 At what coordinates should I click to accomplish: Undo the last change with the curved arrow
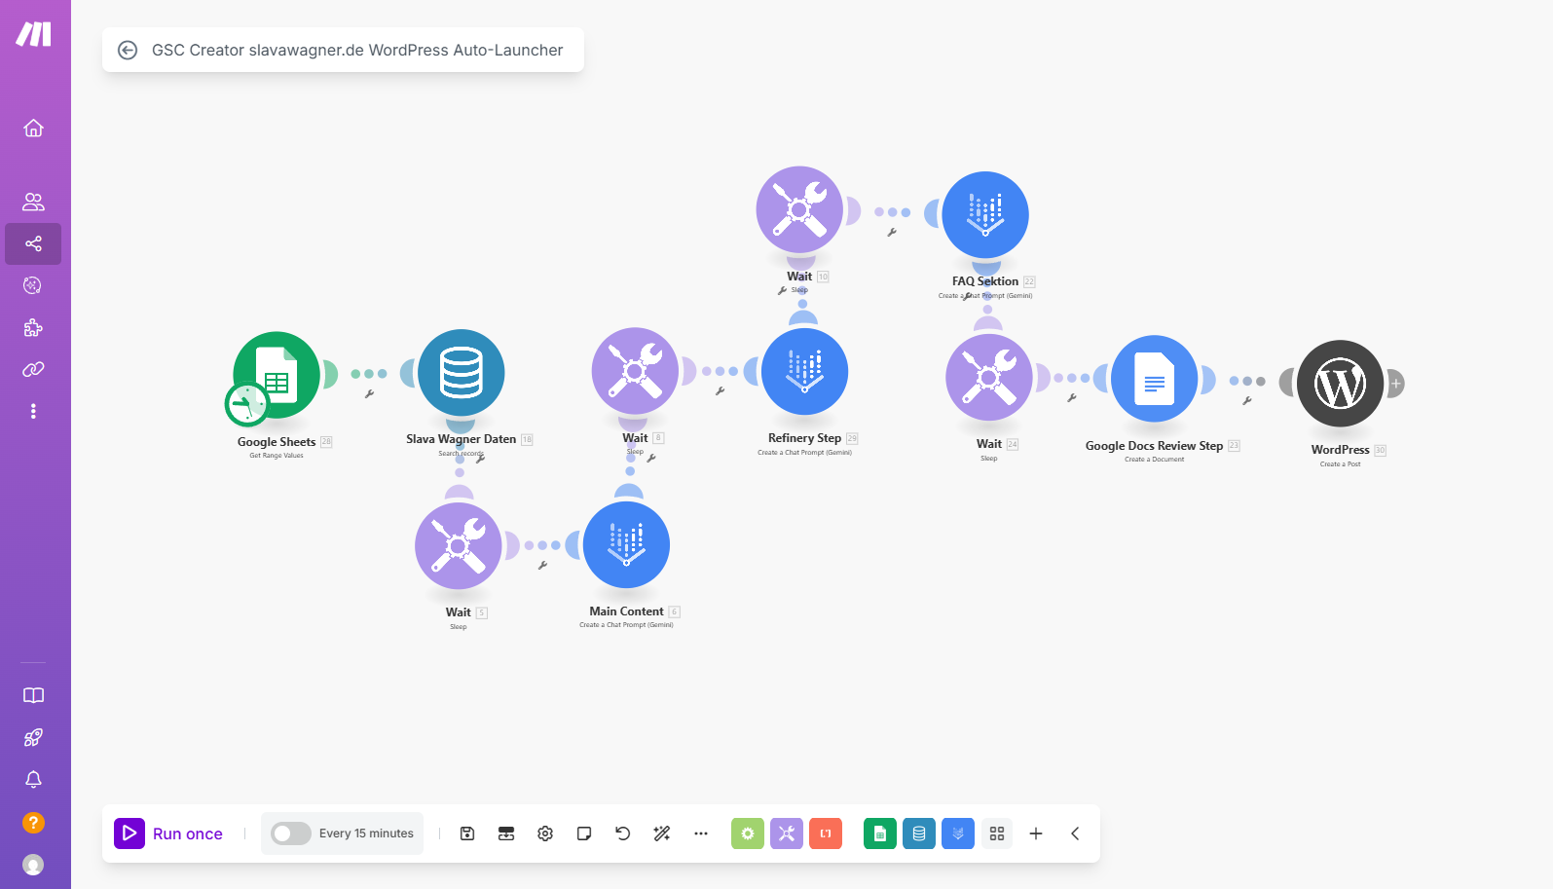pos(623,833)
